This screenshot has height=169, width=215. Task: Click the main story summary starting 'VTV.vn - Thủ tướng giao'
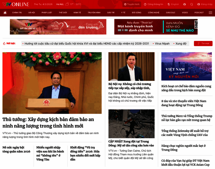pyautogui.click(x=51, y=135)
